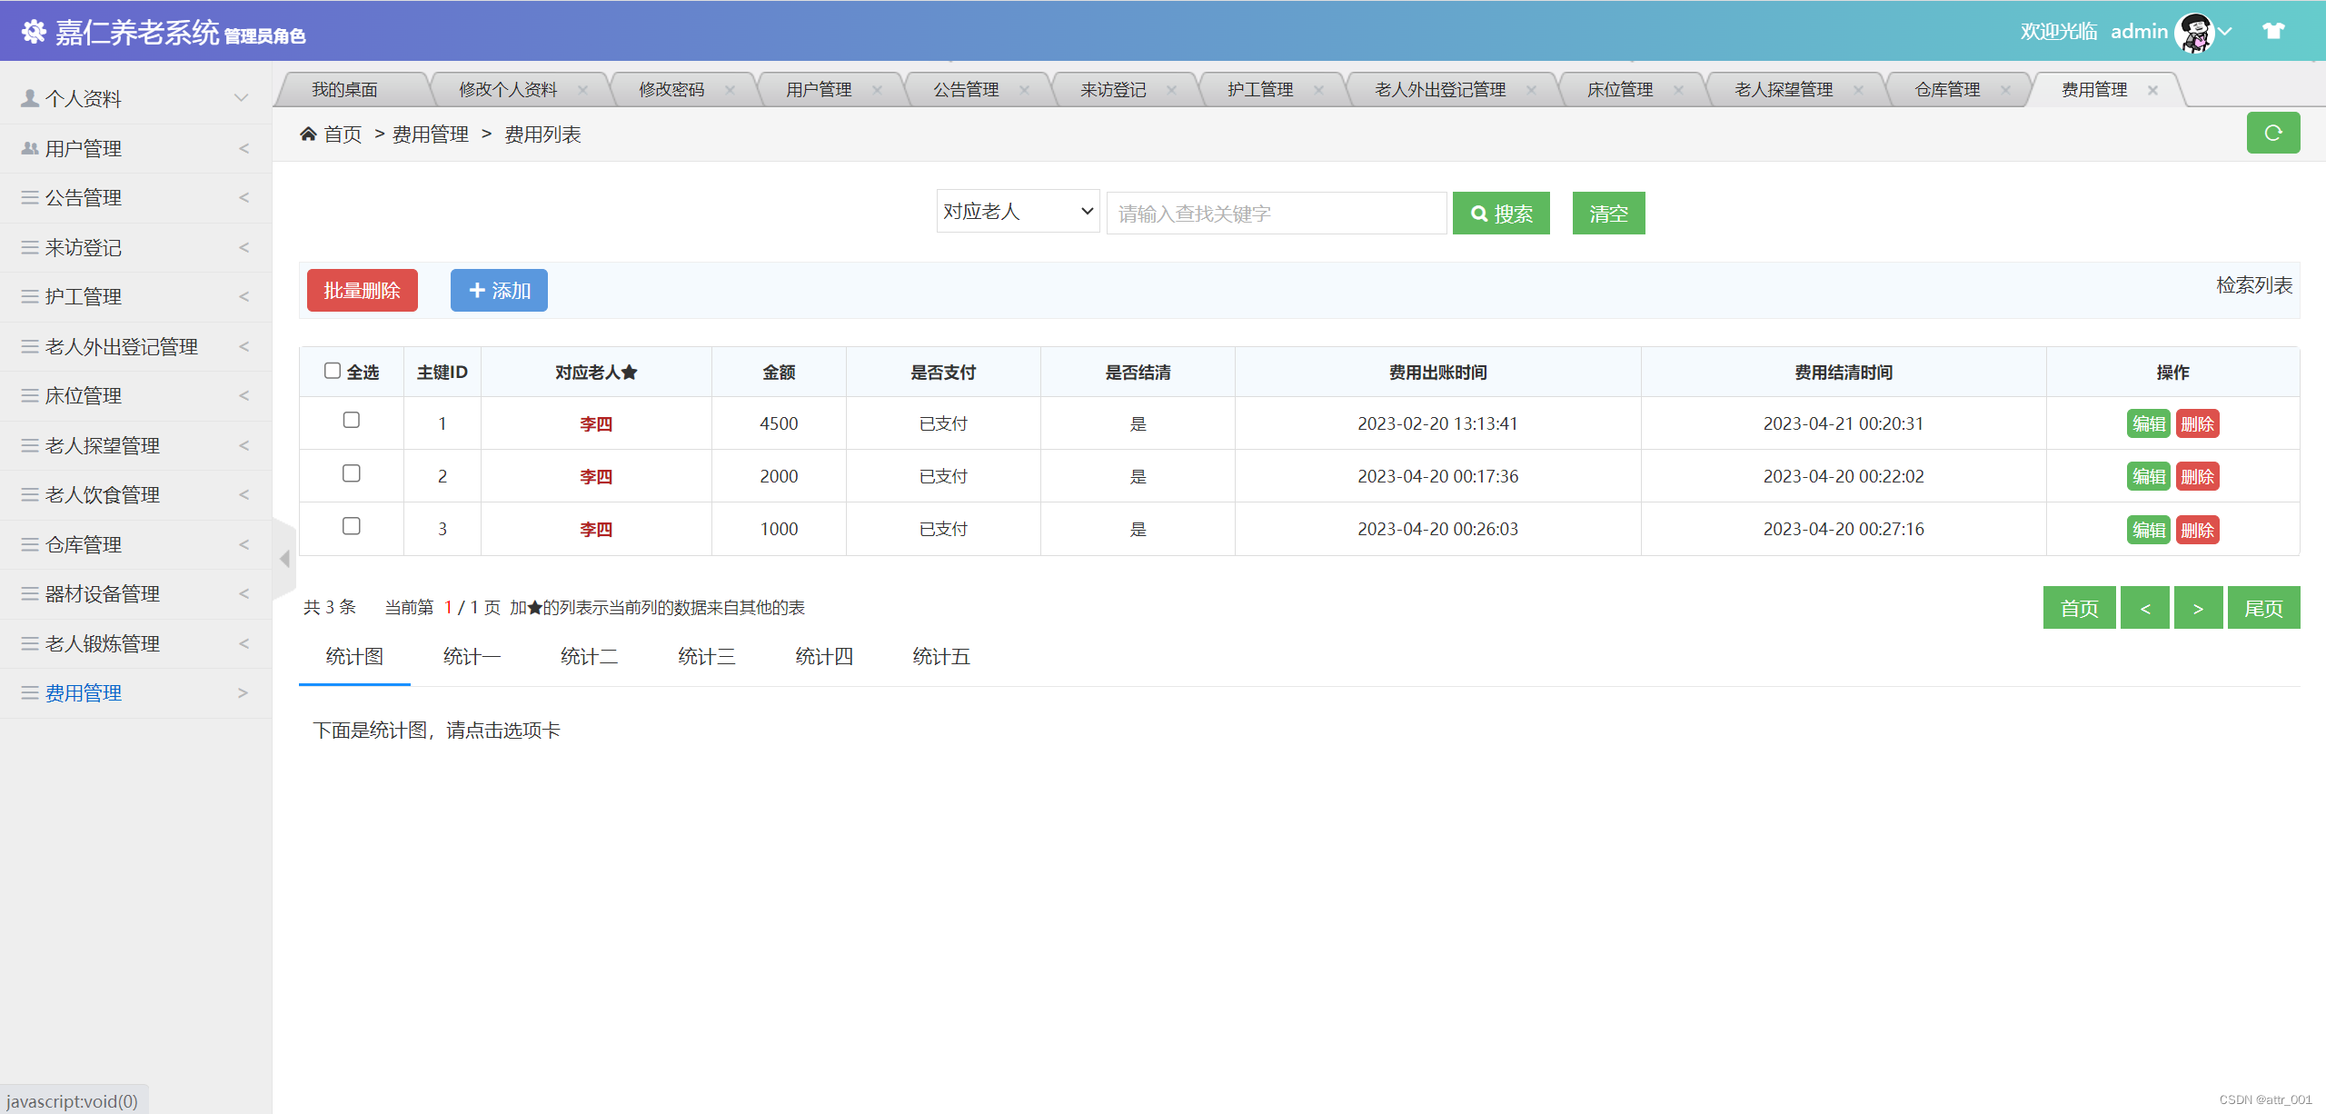Open the 床位管理 top tab
Screen dimensions: 2326x1114
[x=1619, y=90]
